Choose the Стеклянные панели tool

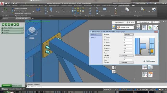tap(104, 10)
